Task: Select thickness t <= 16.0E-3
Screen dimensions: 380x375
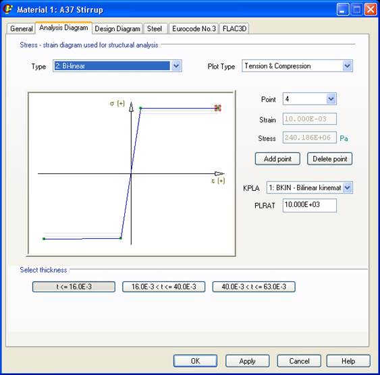Action: click(74, 287)
